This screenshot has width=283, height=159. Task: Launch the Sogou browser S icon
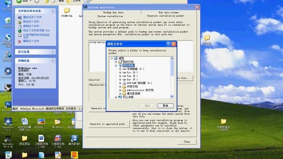point(8,38)
